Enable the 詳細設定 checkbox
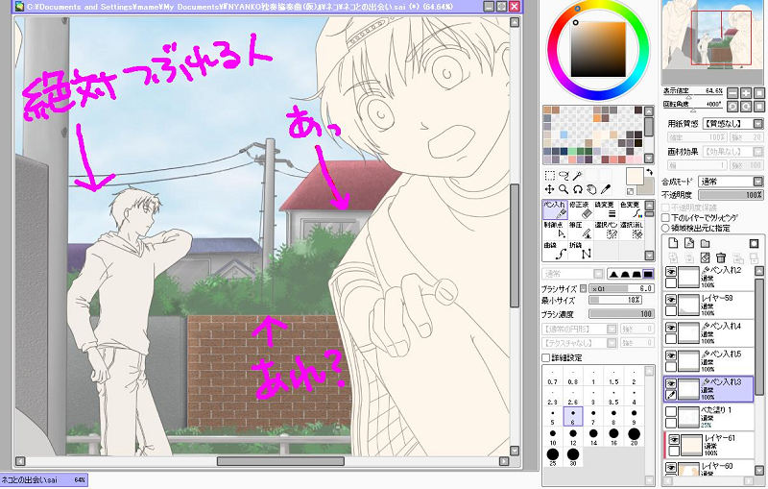 [545, 357]
